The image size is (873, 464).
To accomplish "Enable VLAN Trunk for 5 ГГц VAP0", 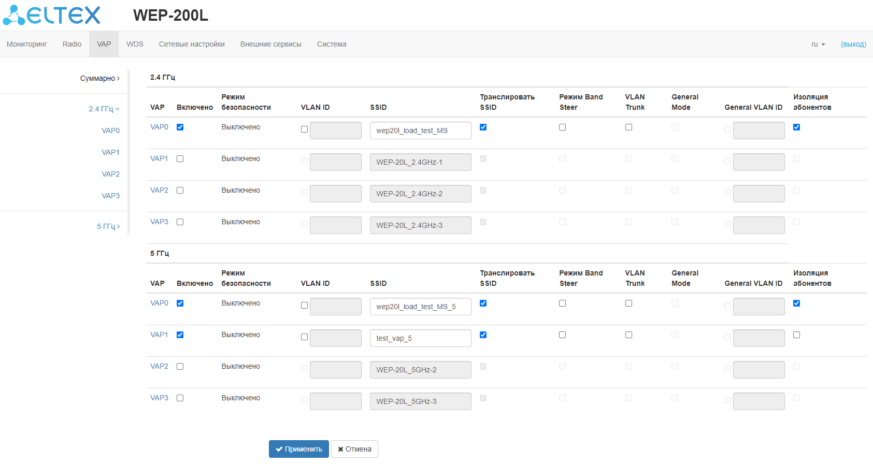I will click(x=628, y=303).
